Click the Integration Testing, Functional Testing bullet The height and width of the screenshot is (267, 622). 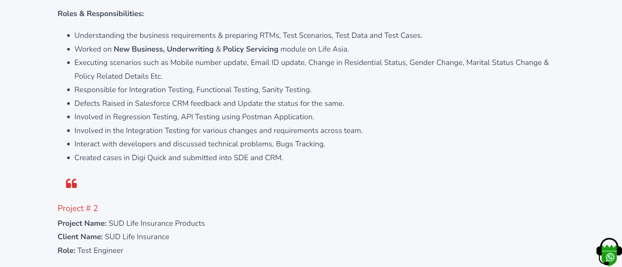pos(193,90)
